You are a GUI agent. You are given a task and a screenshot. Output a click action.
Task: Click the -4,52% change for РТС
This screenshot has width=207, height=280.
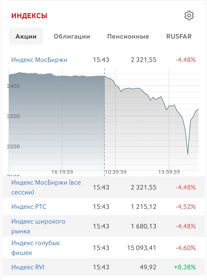tap(186, 207)
